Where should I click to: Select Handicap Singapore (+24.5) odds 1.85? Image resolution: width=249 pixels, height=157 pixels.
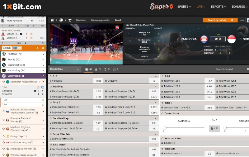point(154,91)
